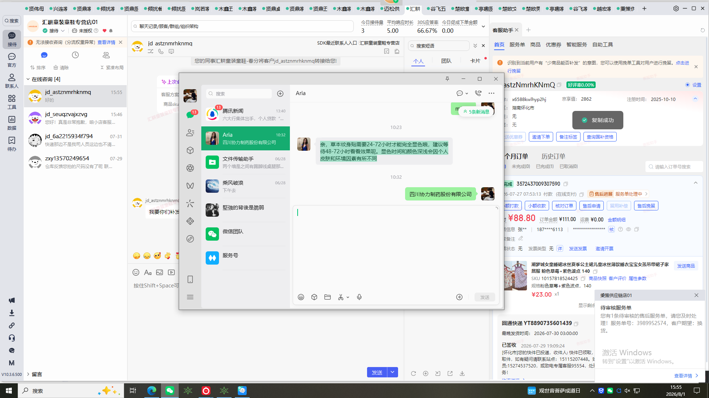This screenshot has height=398, width=709.
Task: Click the WeChat send file folder icon
Action: (328, 297)
